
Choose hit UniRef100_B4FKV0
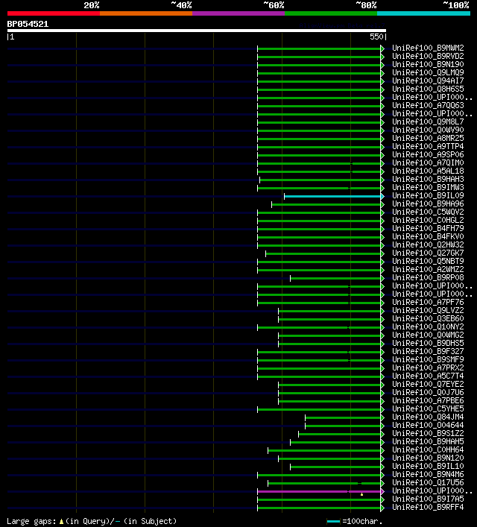428,236
